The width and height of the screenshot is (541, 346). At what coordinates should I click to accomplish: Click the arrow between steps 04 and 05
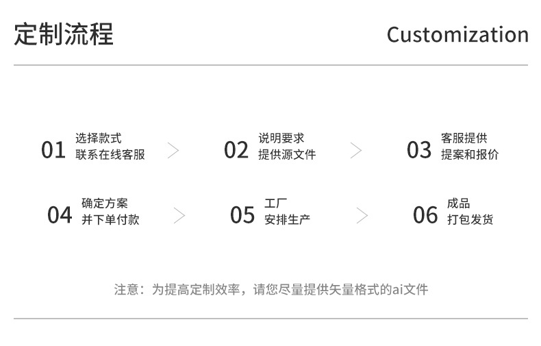[179, 215]
